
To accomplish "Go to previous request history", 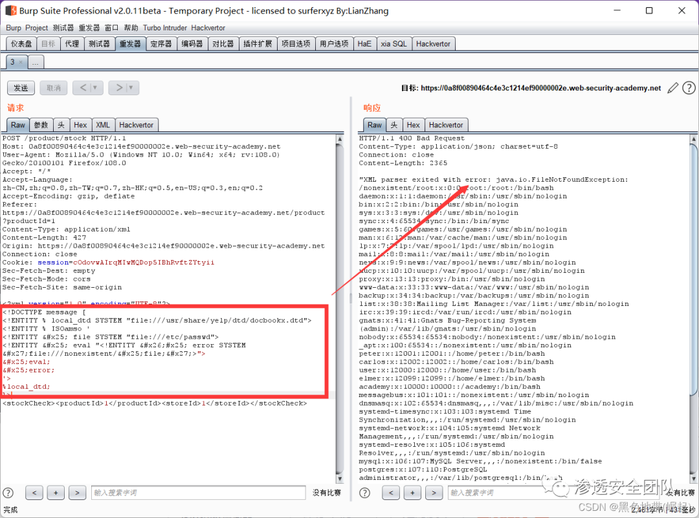I will 83,88.
